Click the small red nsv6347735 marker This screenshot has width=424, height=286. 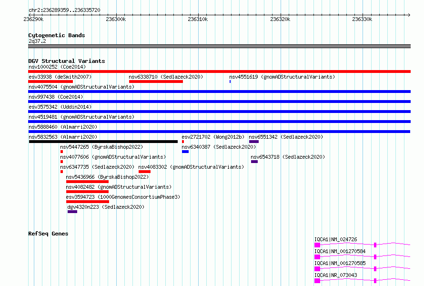pyautogui.click(x=61, y=172)
